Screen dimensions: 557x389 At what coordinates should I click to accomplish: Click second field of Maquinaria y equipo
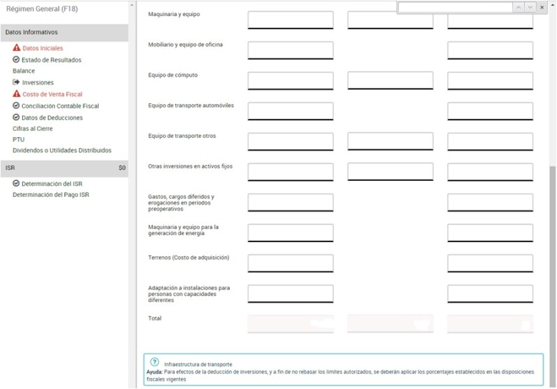coord(391,20)
